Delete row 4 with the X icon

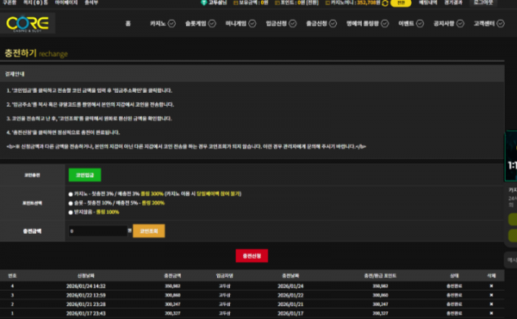pyautogui.click(x=491, y=286)
